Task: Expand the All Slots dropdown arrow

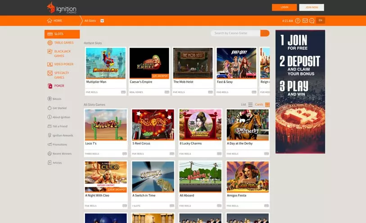Action: pyautogui.click(x=102, y=21)
